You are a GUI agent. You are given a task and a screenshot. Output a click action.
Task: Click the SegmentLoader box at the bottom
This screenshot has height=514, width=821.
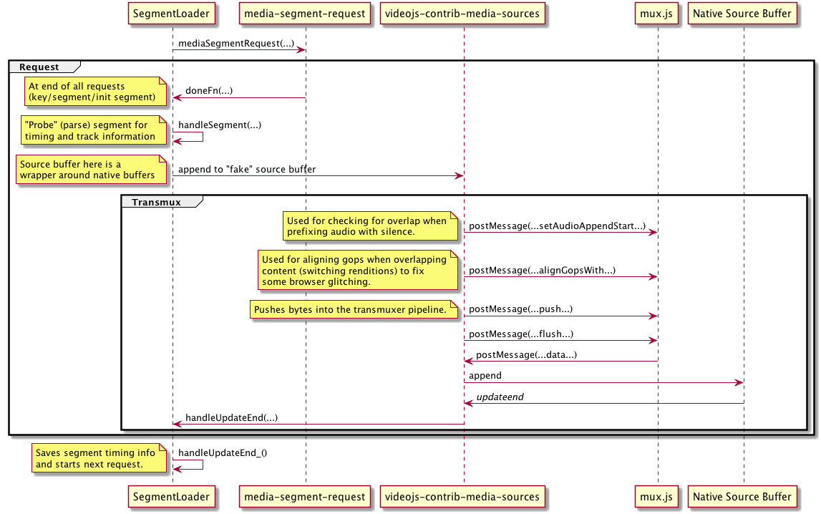click(172, 497)
